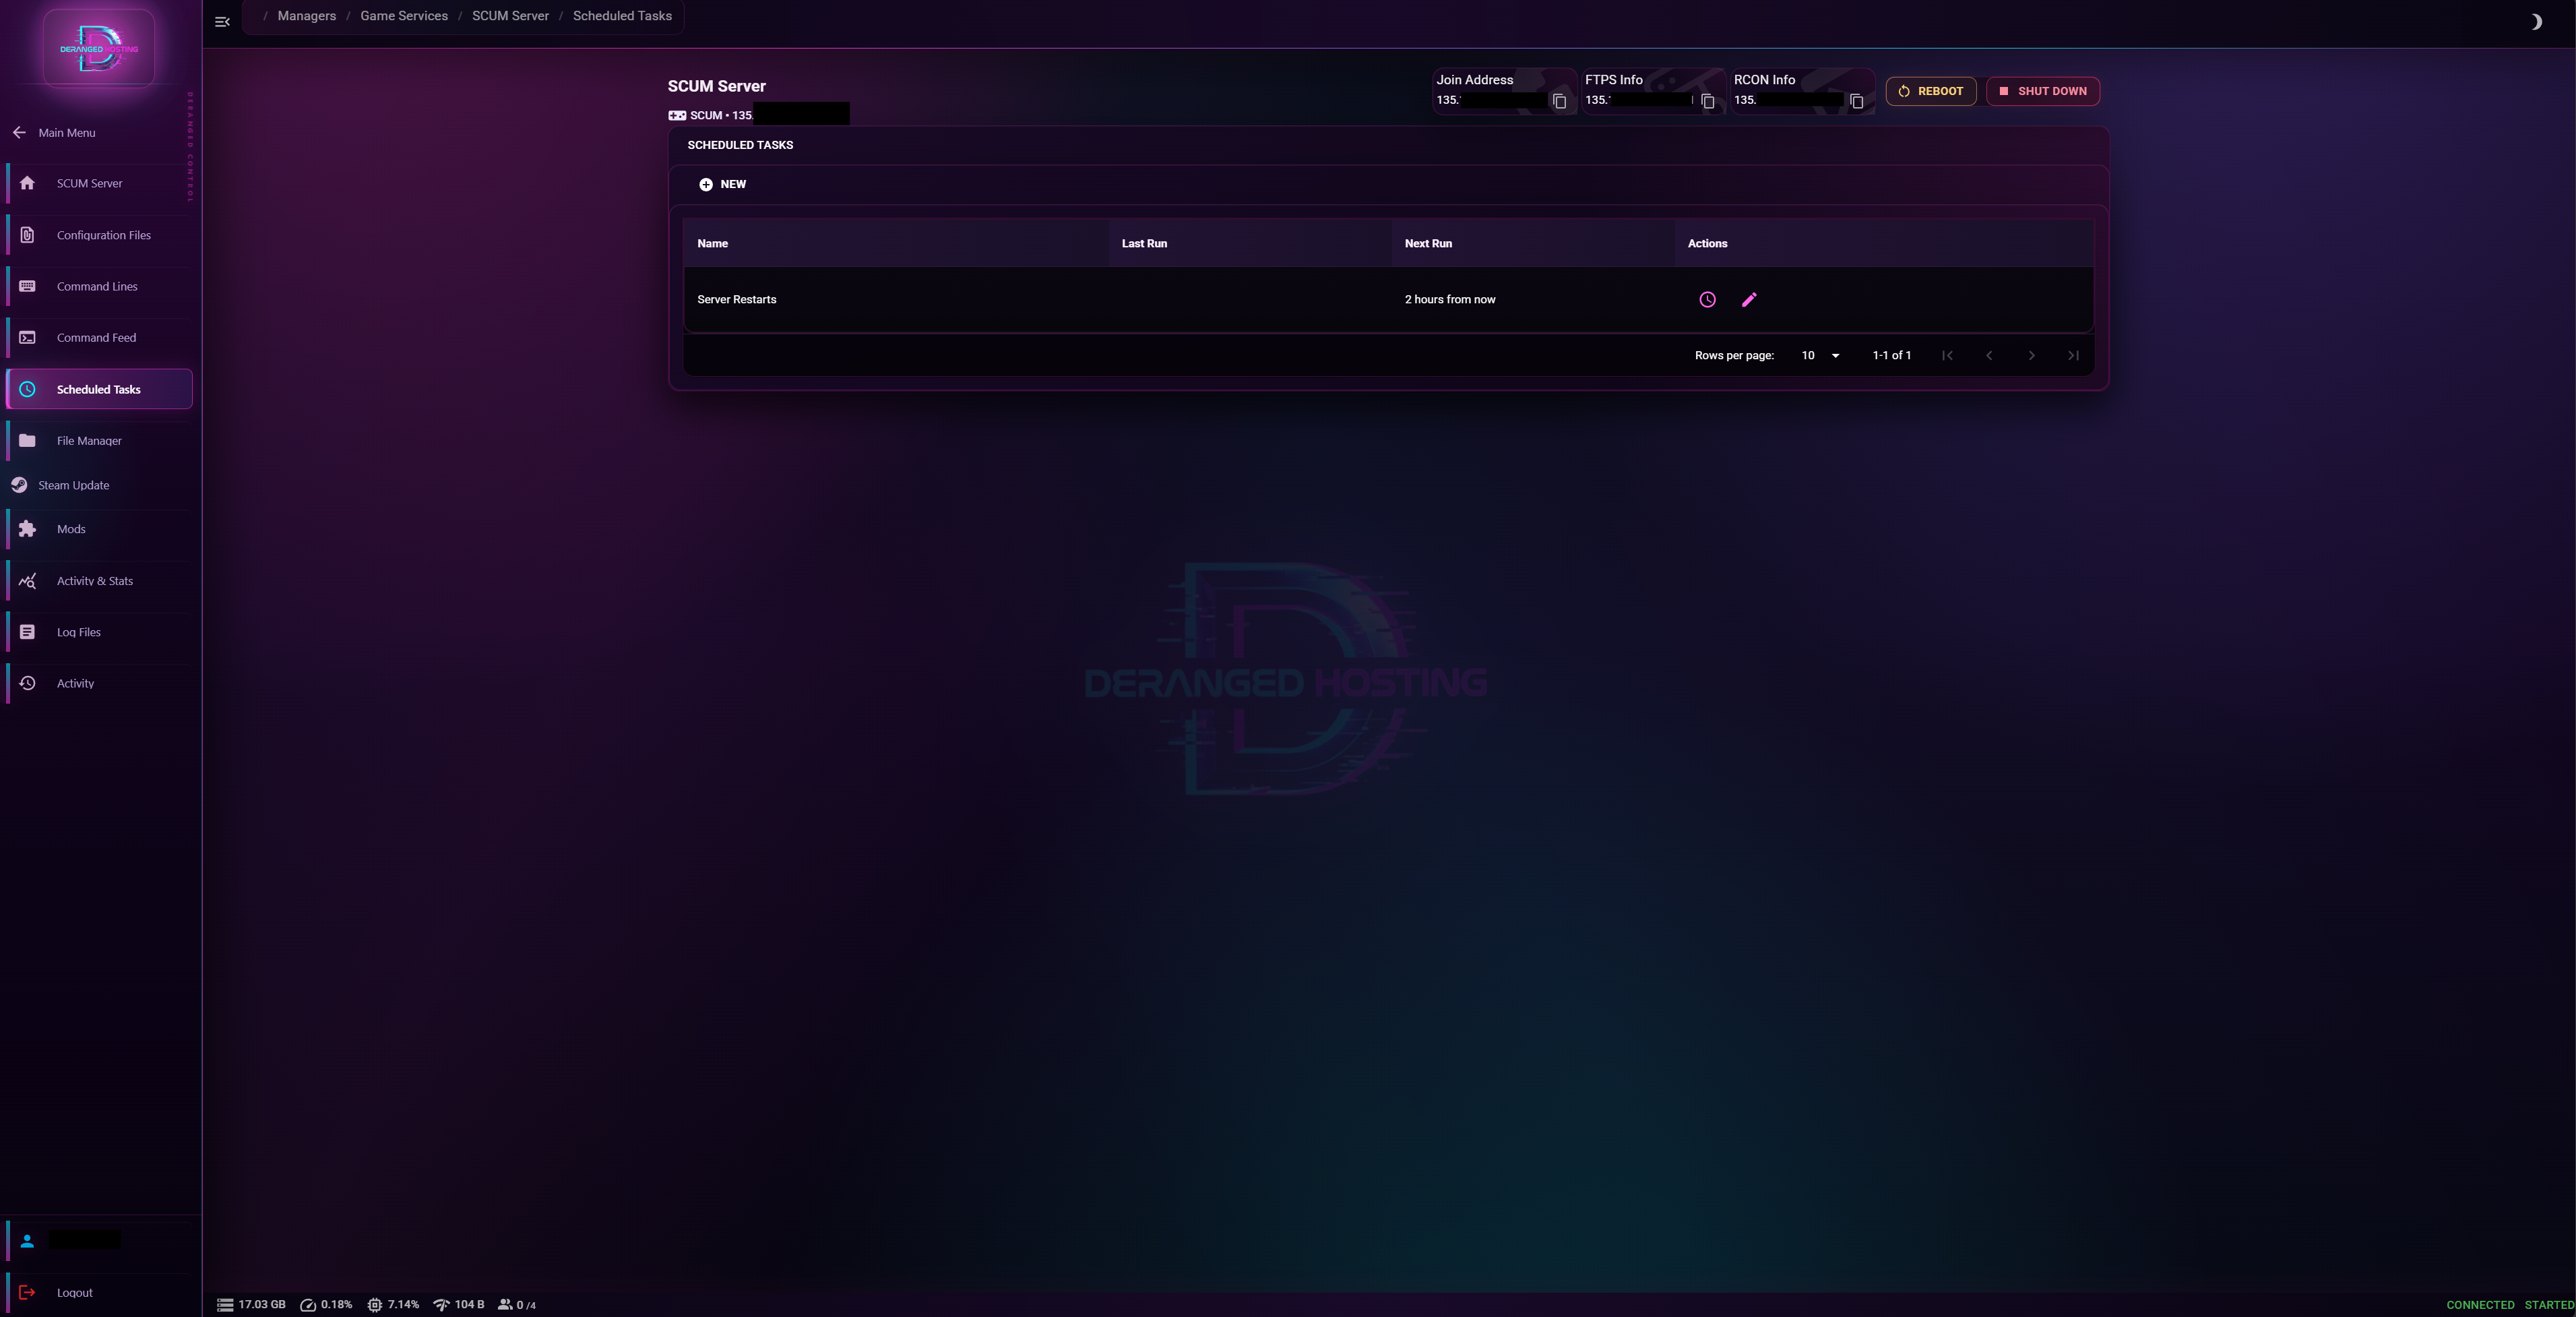
Task: Click Scheduled Tasks breadcrumb
Action: [622, 16]
